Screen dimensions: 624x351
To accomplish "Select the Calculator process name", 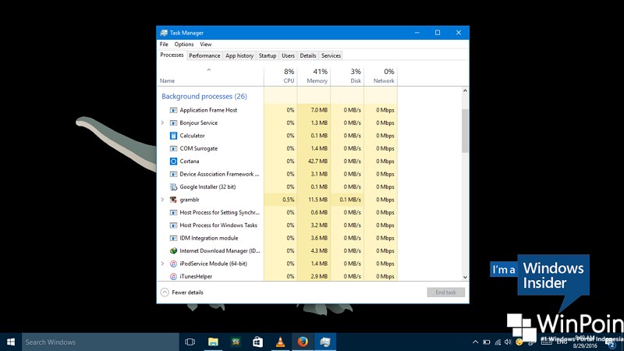I will click(192, 136).
